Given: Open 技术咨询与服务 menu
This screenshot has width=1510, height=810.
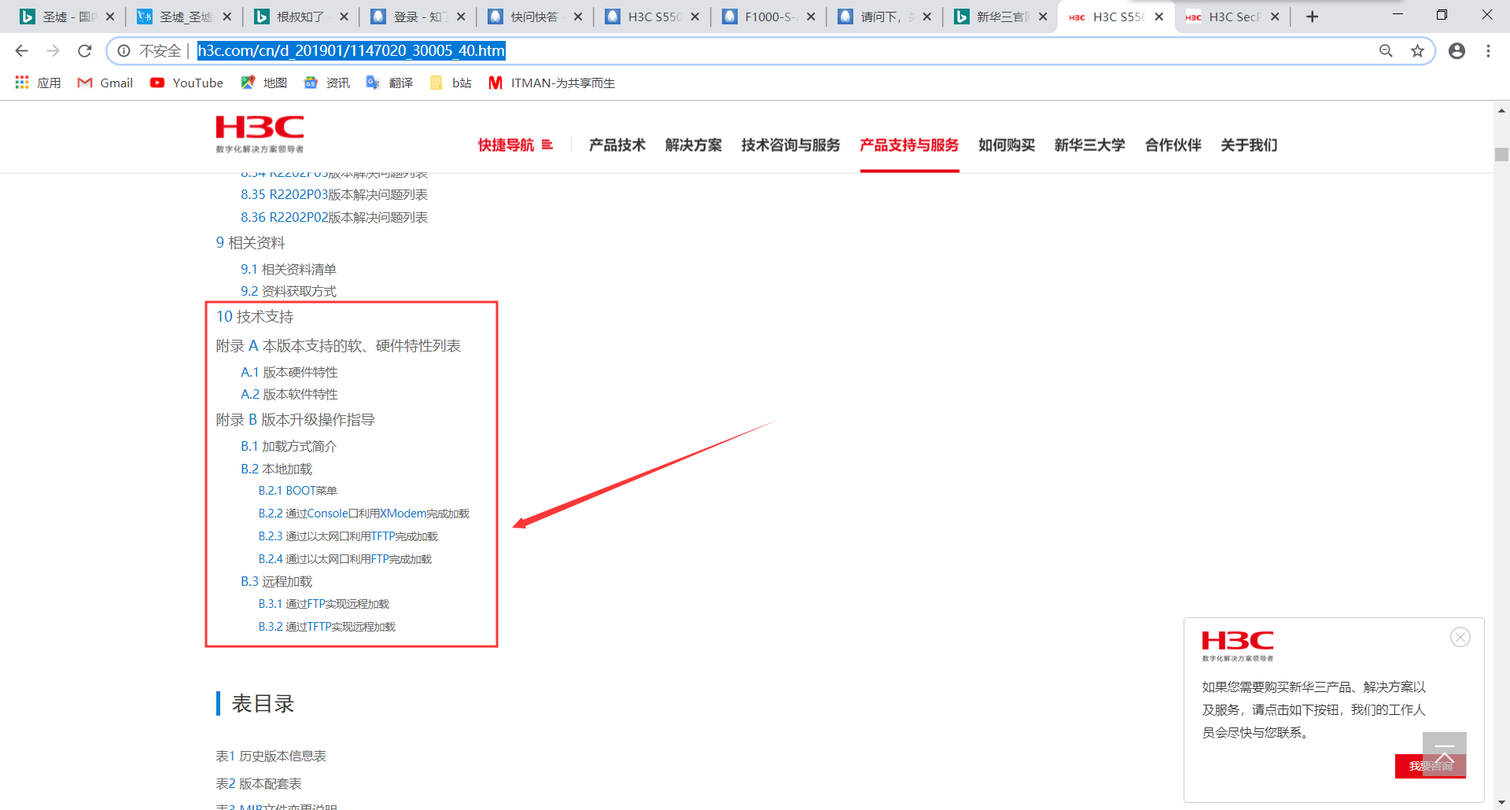Looking at the screenshot, I should pyautogui.click(x=790, y=145).
